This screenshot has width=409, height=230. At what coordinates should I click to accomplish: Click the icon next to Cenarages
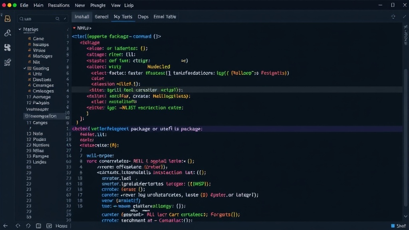(x=30, y=85)
